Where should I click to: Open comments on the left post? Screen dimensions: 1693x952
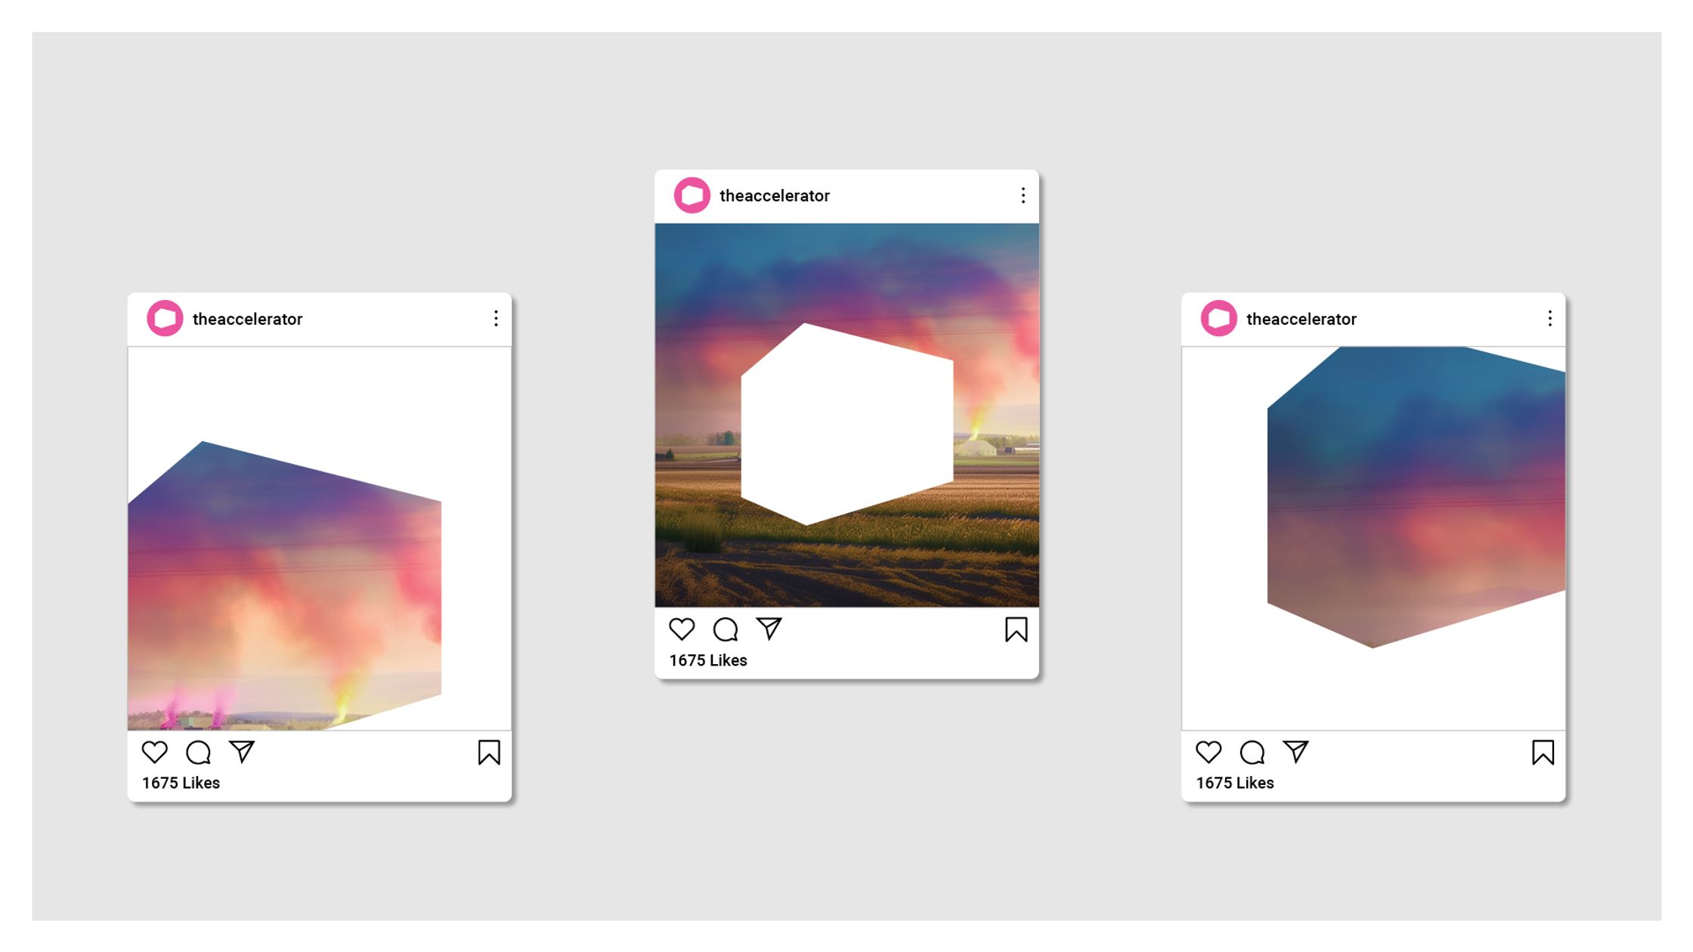pos(198,753)
